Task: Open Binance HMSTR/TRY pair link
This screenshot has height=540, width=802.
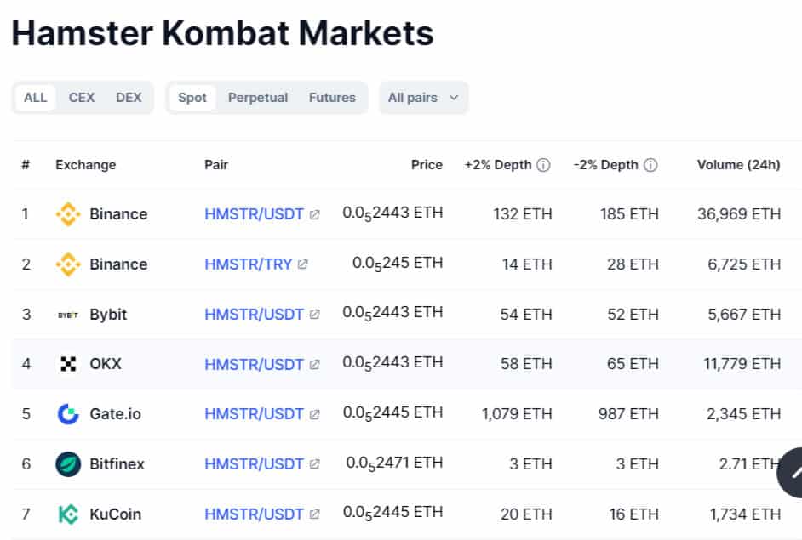Action: [248, 264]
